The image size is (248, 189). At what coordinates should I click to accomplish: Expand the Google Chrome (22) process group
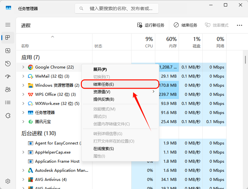point(23,67)
